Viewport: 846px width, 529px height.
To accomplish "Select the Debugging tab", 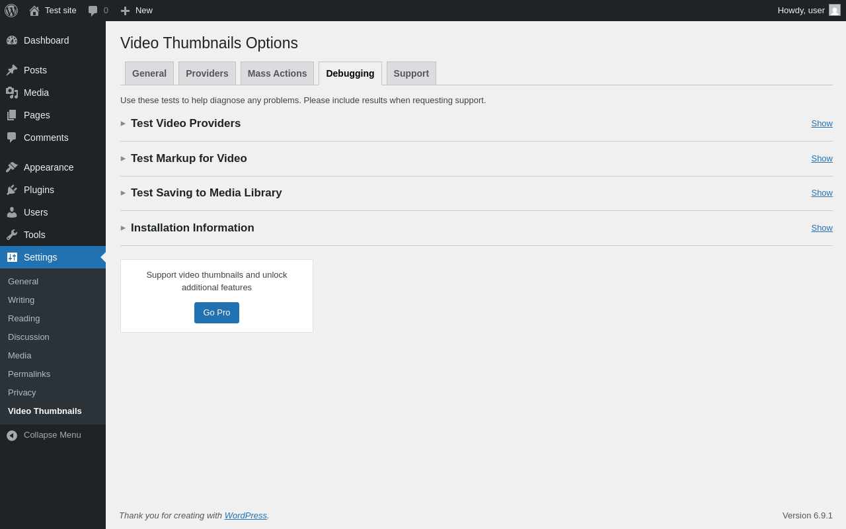I will click(x=350, y=73).
